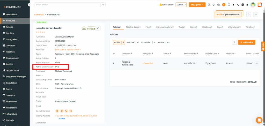Open the live chat bubble icon

point(259,120)
